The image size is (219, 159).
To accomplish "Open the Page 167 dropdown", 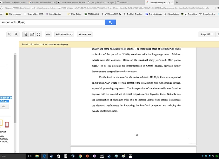I will (206, 34).
